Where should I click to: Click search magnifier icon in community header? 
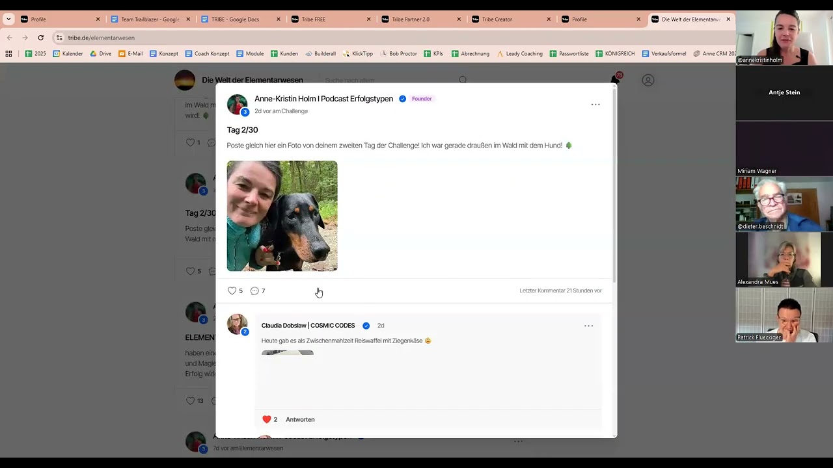[463, 80]
